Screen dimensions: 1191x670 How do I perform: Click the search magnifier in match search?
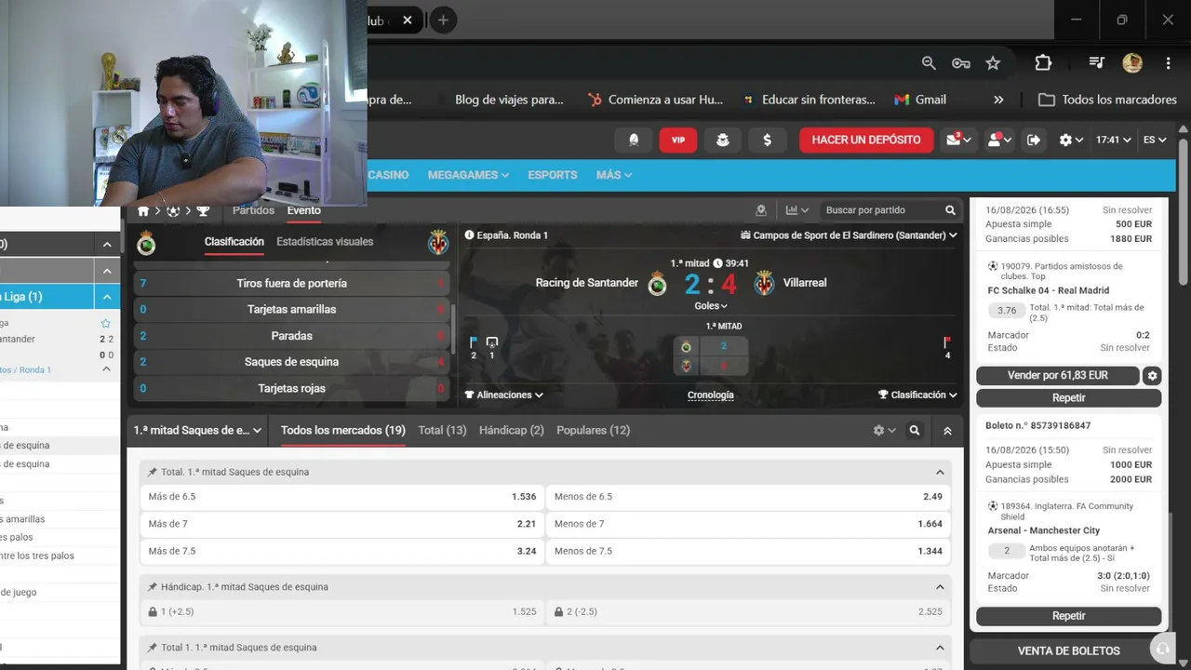[950, 210]
